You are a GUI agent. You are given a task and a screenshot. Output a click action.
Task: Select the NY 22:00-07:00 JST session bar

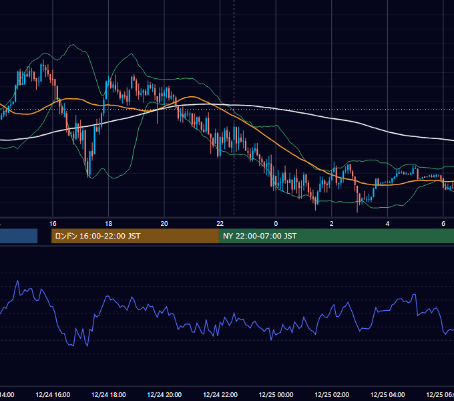coord(336,236)
